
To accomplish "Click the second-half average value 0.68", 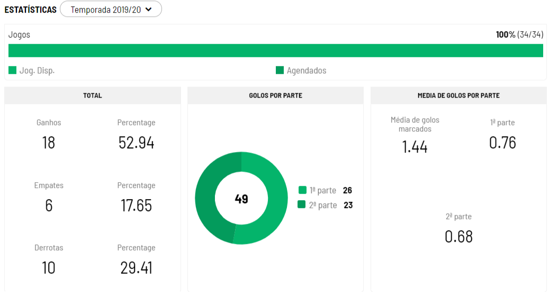I will [458, 237].
